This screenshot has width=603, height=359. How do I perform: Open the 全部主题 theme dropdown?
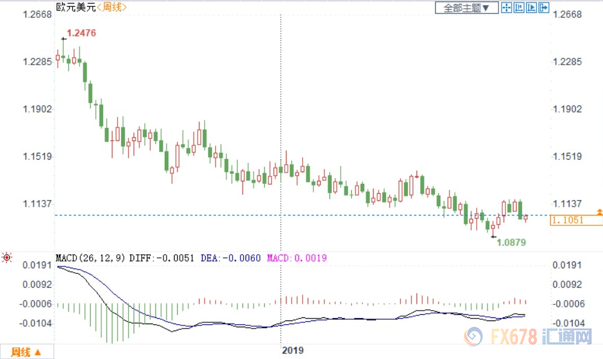(x=466, y=7)
